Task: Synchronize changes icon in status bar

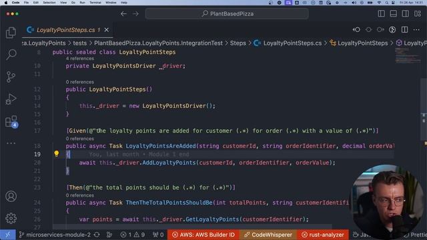Action: tap(97, 235)
